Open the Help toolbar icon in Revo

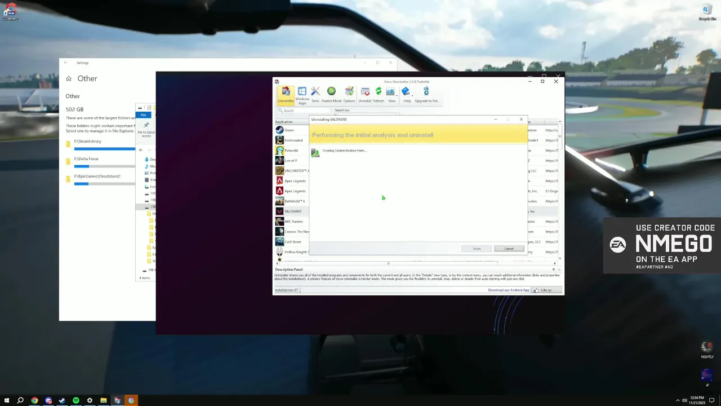tap(406, 94)
